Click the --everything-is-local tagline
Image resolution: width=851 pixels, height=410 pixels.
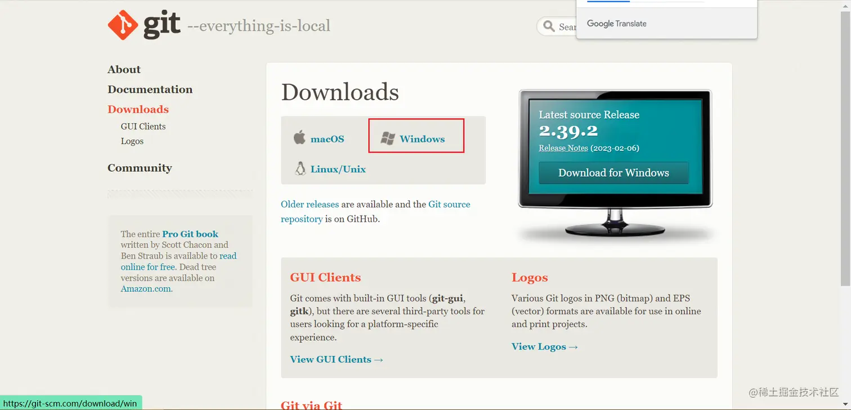coord(258,26)
